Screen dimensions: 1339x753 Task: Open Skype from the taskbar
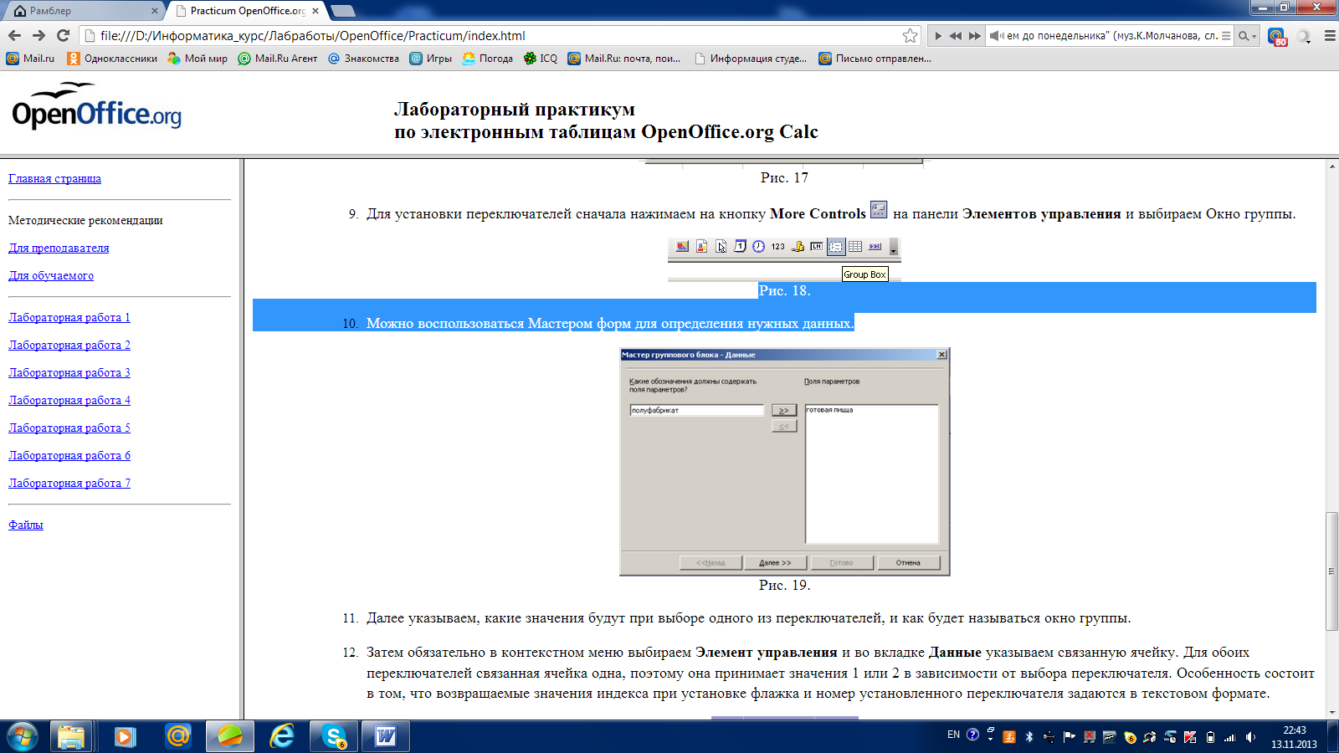pos(334,736)
